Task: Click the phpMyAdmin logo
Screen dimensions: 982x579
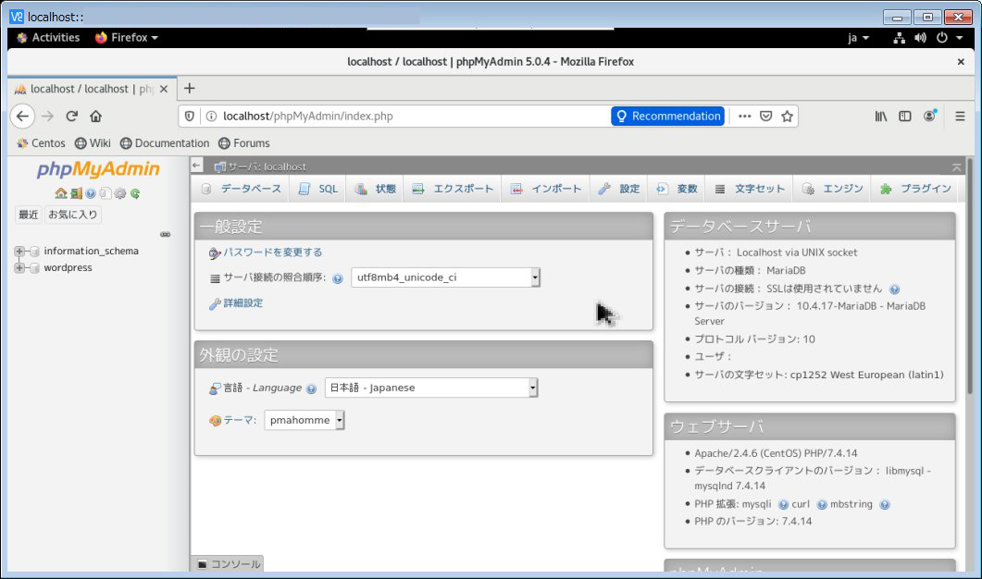Action: 98,169
